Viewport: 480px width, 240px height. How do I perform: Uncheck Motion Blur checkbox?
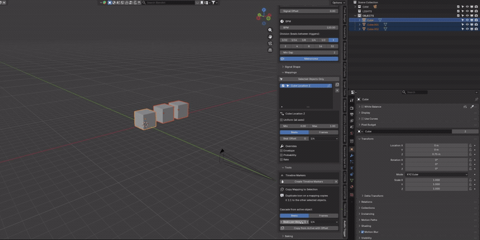[363, 232]
